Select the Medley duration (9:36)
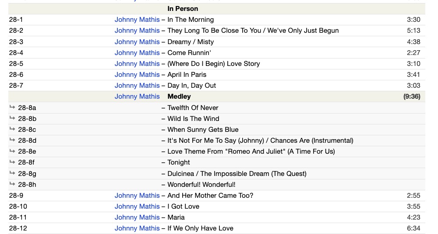 tap(412, 96)
